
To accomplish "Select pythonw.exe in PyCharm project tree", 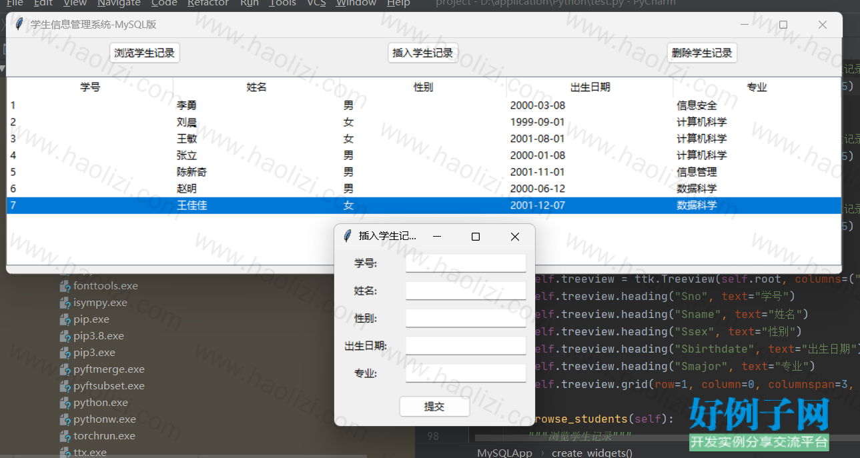I will [105, 419].
